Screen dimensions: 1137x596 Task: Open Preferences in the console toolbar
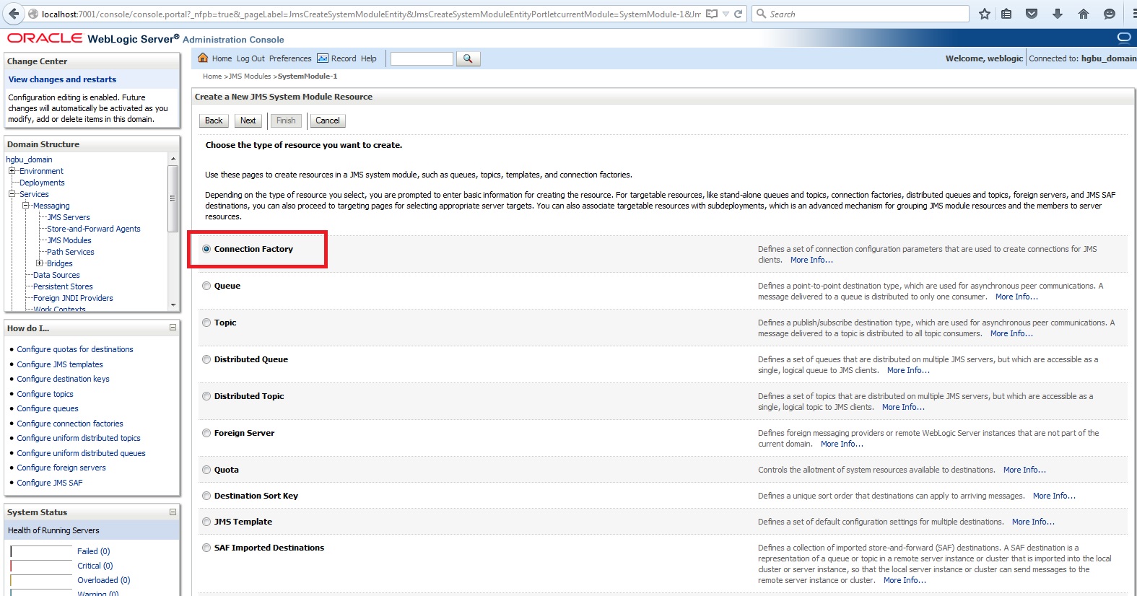pos(290,58)
